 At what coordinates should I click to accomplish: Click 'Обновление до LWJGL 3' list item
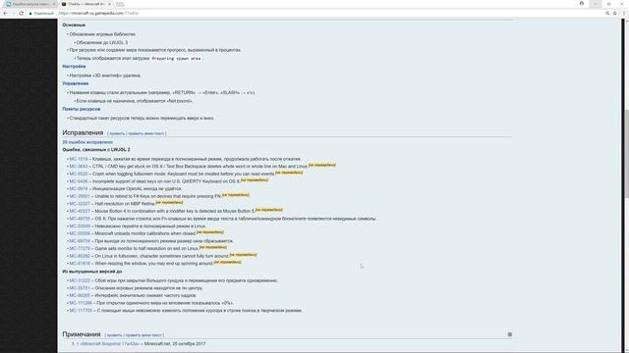click(102, 42)
